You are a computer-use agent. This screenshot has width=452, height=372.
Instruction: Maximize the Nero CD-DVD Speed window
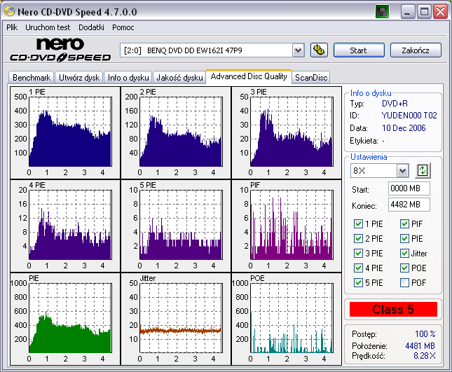pos(424,12)
